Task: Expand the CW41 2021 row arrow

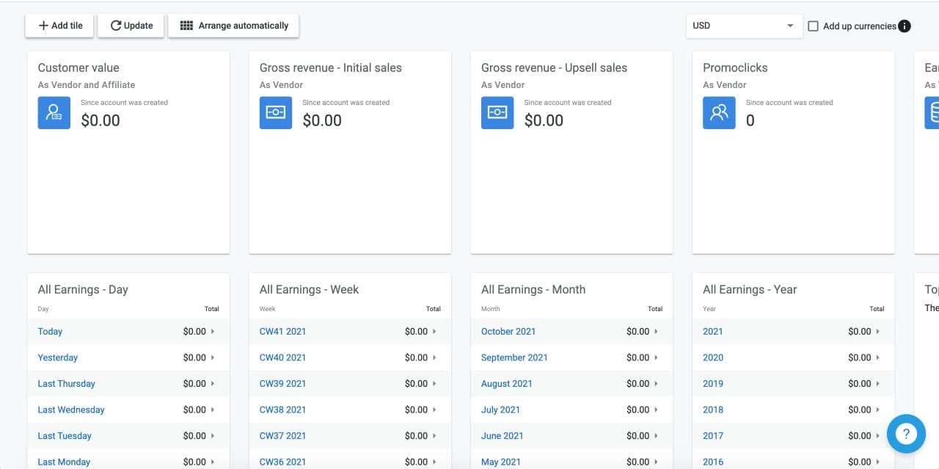Action: coord(434,332)
